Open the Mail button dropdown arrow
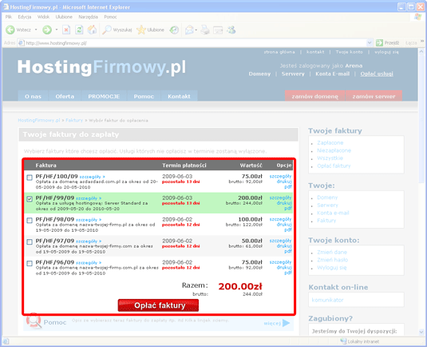This screenshot has width=427, height=347. click(196, 30)
